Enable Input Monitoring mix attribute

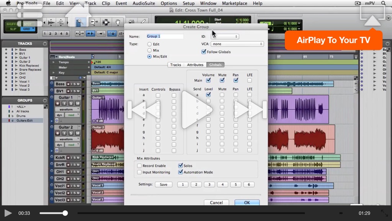tap(139, 172)
